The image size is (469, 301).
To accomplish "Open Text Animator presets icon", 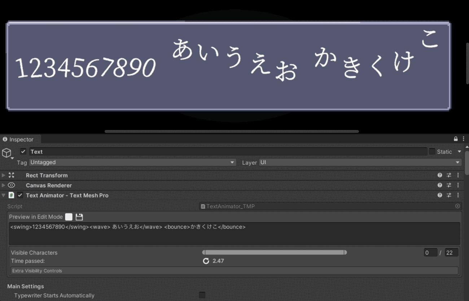I will (449, 195).
